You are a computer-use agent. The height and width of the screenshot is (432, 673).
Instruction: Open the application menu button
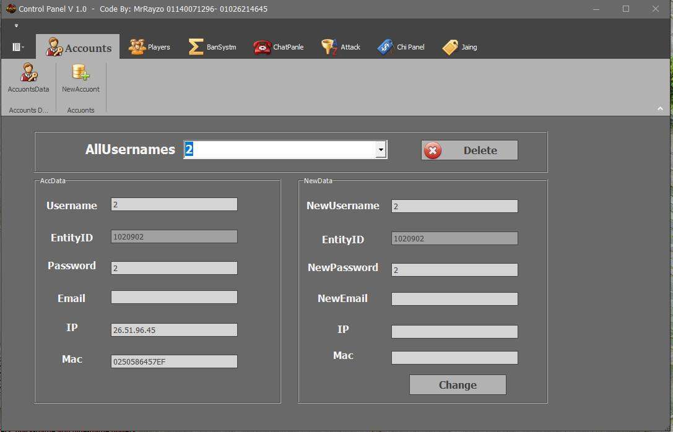pos(17,47)
